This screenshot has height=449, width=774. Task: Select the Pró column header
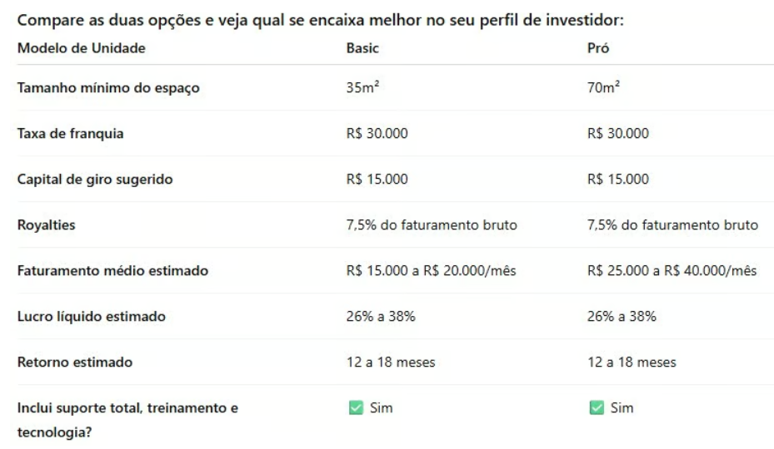(x=597, y=48)
